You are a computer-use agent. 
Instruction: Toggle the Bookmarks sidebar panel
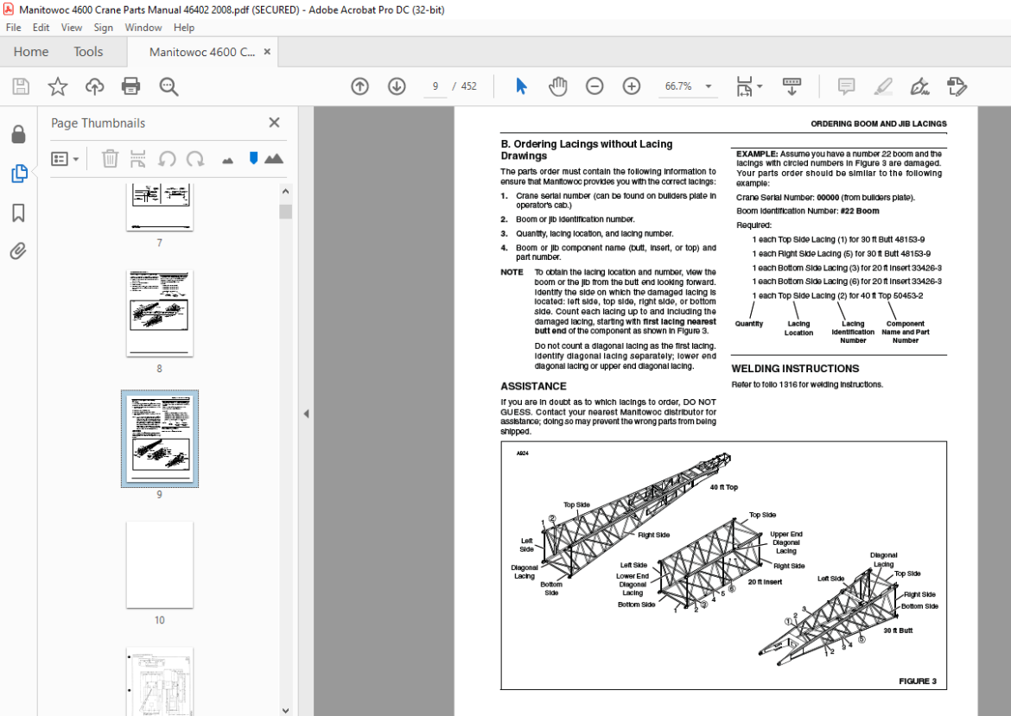coord(19,212)
